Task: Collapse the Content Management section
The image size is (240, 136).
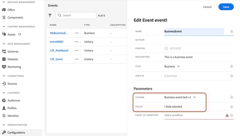Action: [x=4, y=26]
